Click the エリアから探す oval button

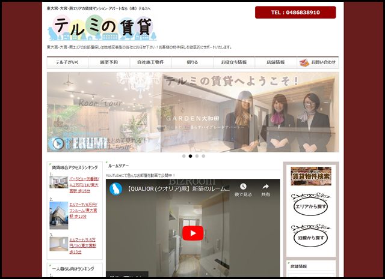pos(310,204)
